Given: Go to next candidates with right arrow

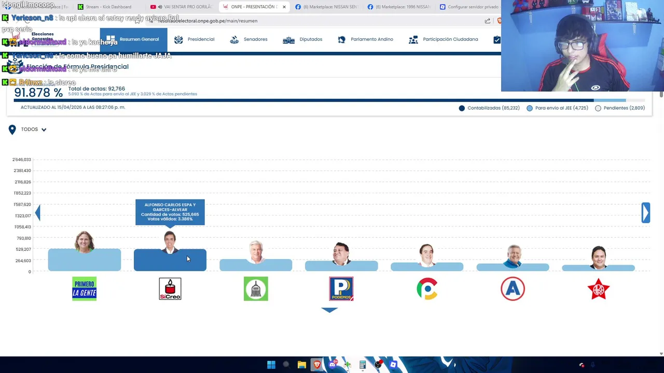Looking at the screenshot, I should (x=645, y=212).
